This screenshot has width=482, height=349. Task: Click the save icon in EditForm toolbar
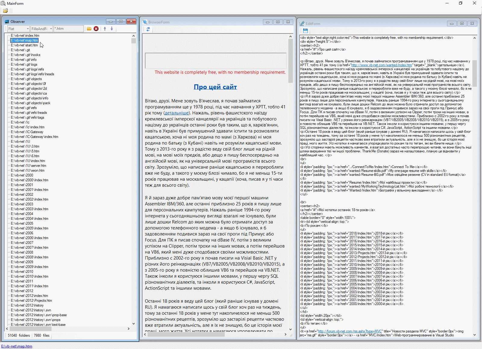pyautogui.click(x=305, y=31)
